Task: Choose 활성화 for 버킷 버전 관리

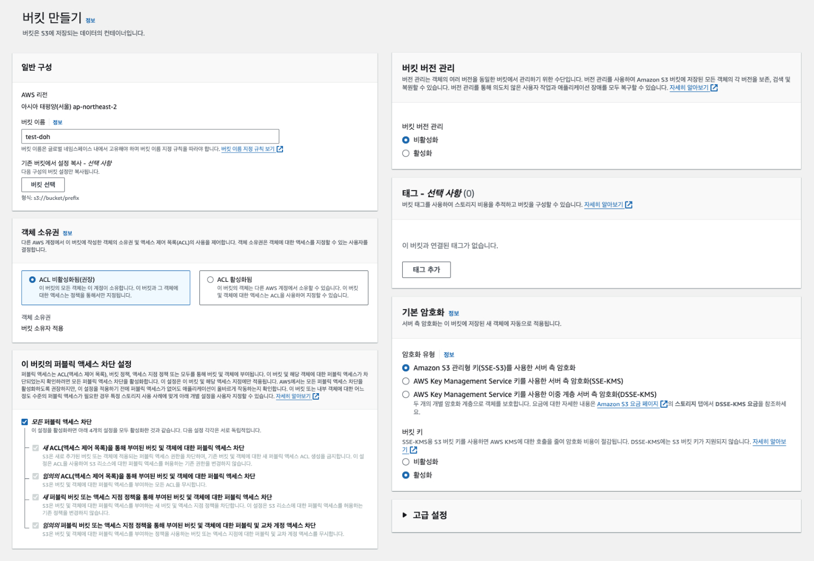Action: 405,153
